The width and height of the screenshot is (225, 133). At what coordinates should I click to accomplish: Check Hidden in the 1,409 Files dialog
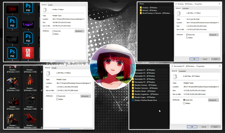click(x=57, y=99)
